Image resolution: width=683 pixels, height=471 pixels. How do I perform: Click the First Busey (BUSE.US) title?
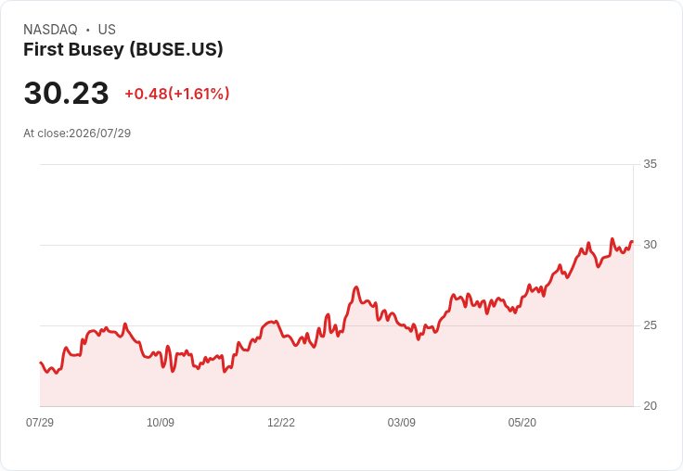point(122,50)
